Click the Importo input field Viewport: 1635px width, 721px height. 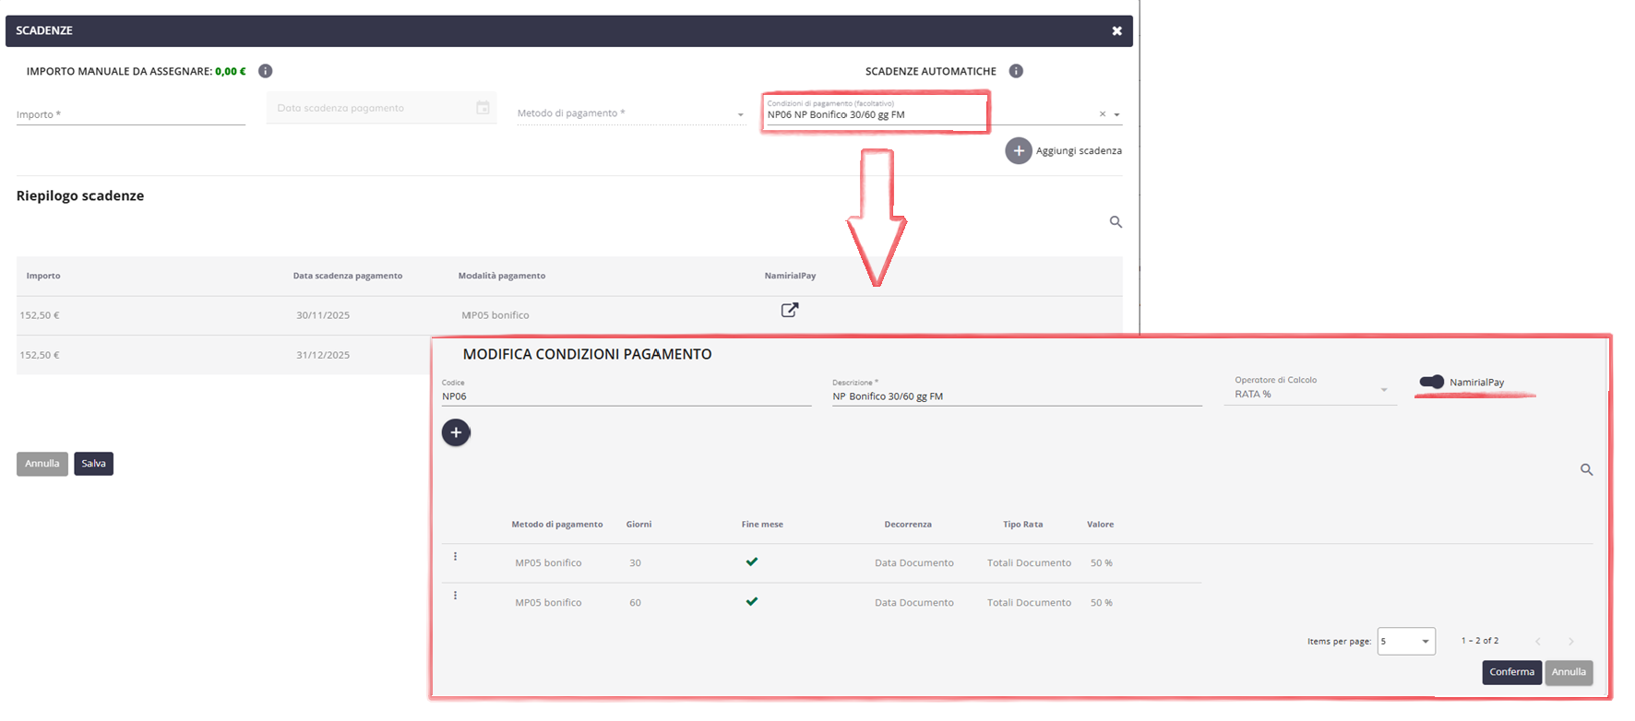(x=130, y=114)
